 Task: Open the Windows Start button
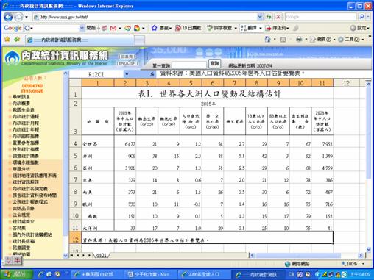(16, 274)
